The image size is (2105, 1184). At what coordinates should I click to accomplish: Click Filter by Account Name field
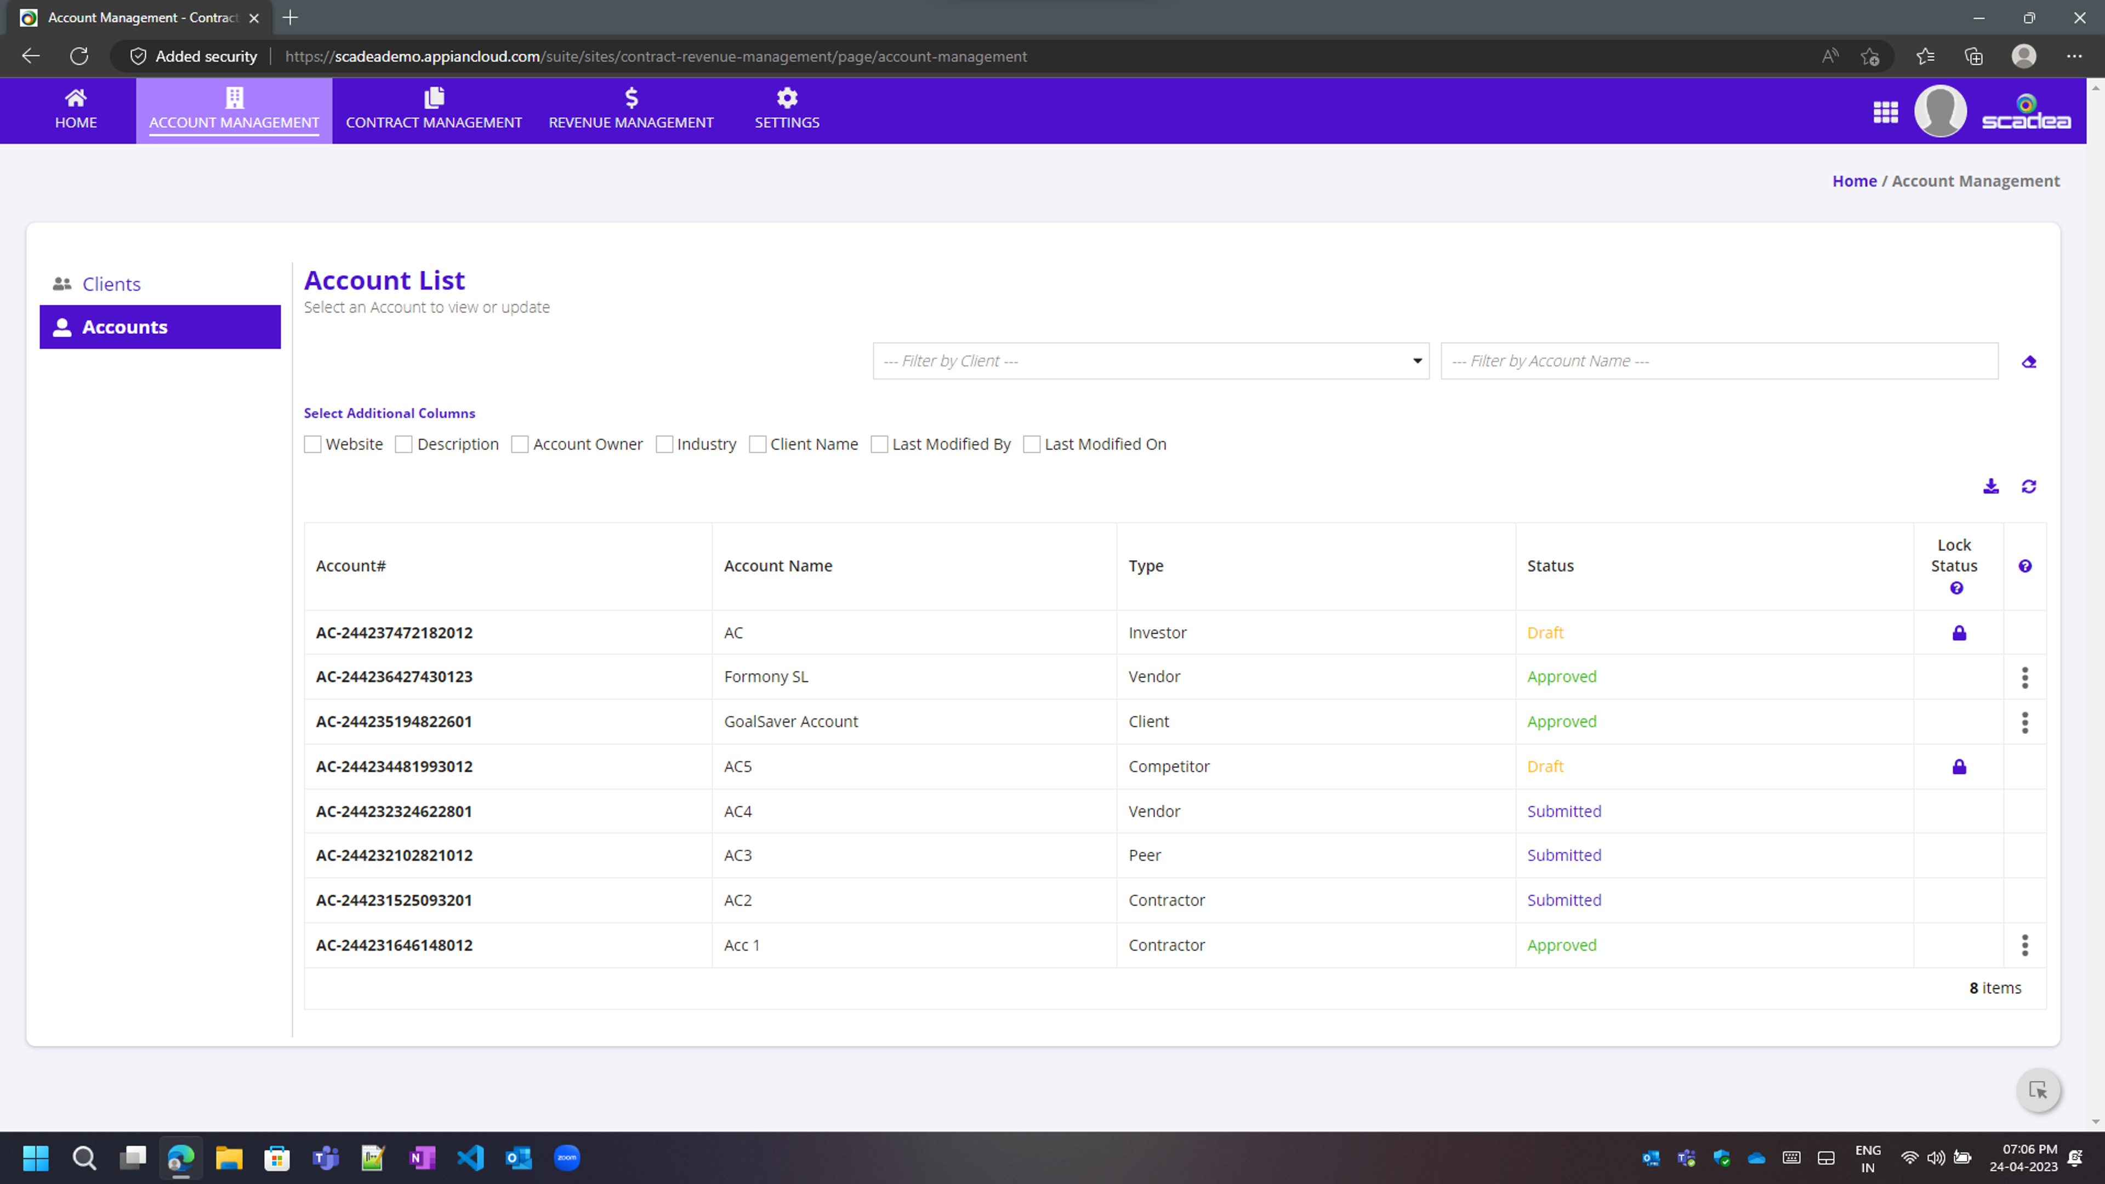coord(1719,361)
